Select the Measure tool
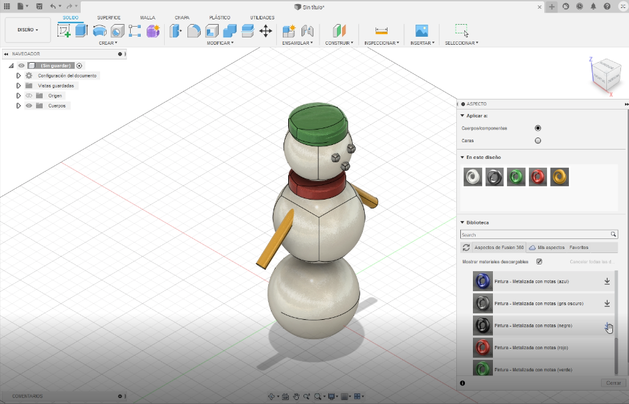This screenshot has width=629, height=404. click(381, 31)
